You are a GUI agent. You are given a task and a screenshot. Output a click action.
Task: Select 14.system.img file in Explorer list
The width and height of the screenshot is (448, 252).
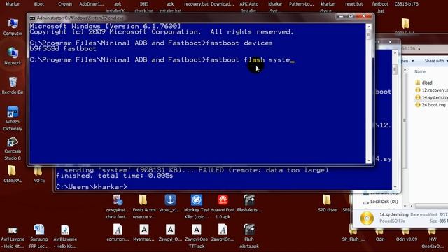coord(431,97)
